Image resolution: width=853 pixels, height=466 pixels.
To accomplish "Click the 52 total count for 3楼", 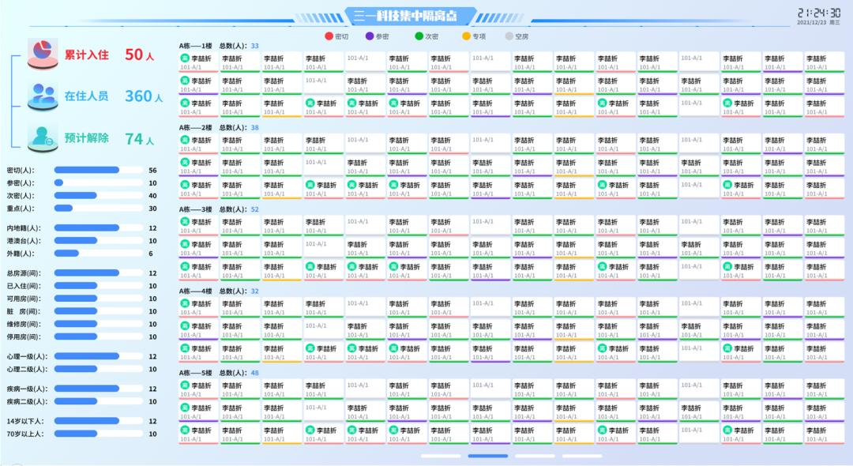I will (x=254, y=209).
